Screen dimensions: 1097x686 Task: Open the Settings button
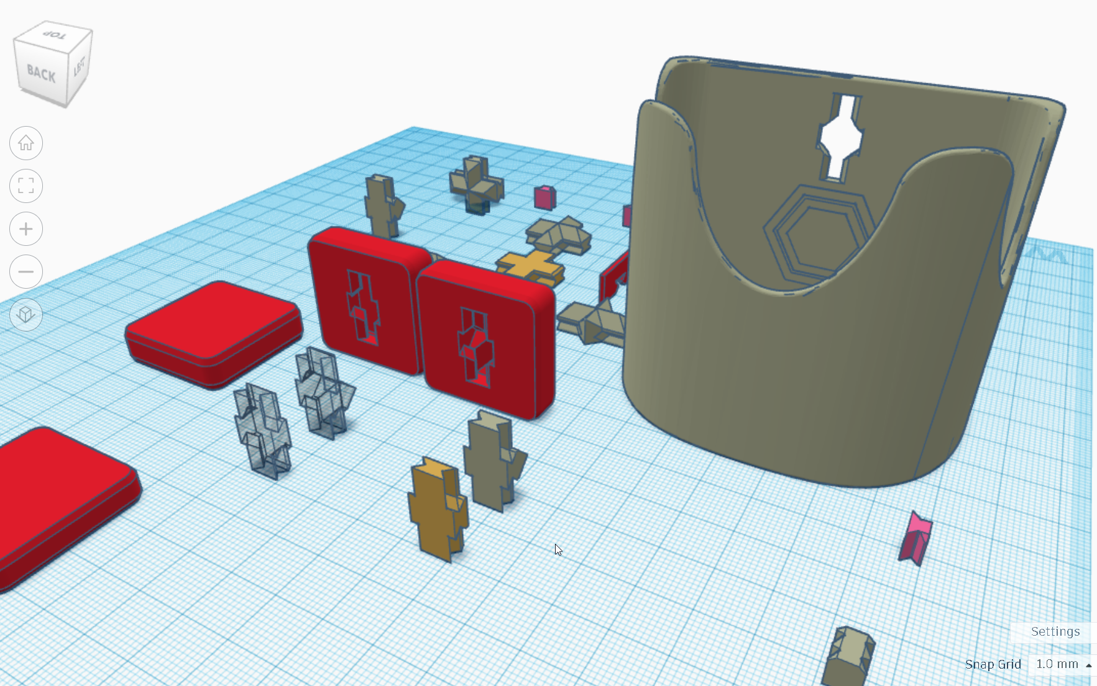1055,631
